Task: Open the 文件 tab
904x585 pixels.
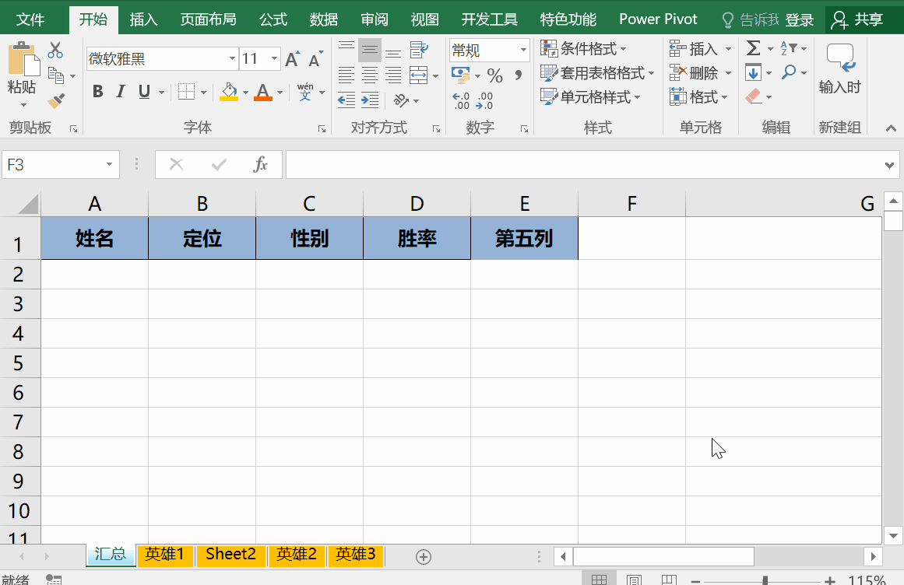Action: click(30, 19)
